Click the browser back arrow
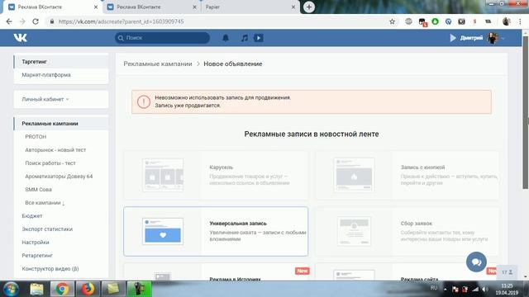This screenshot has height=297, width=529. (x=9, y=21)
